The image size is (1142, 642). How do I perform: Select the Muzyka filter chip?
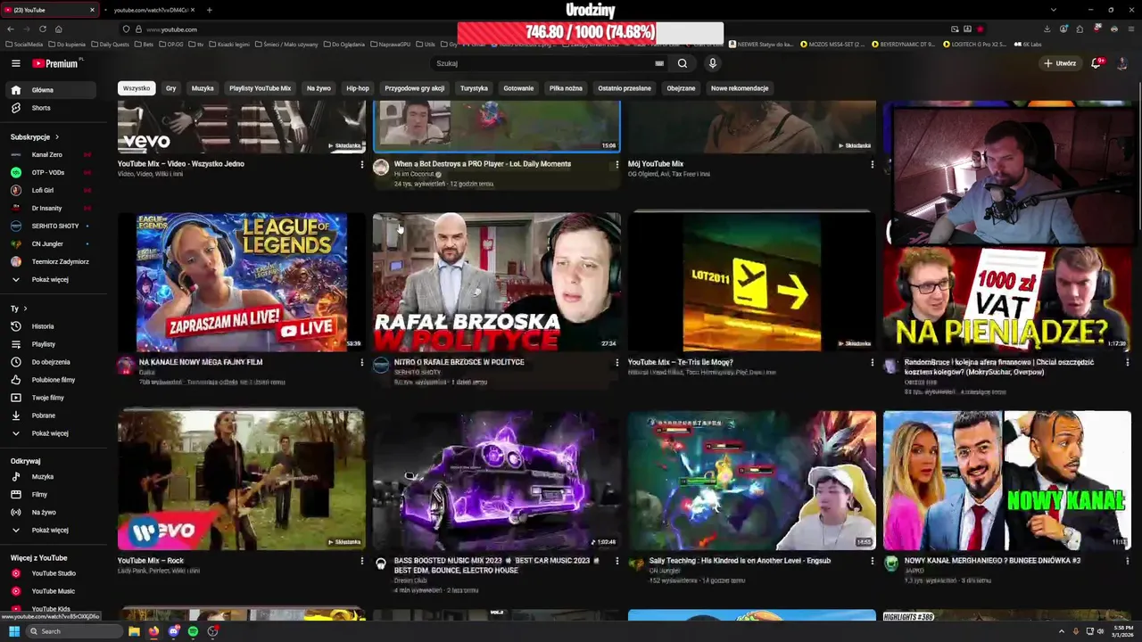pyautogui.click(x=203, y=88)
